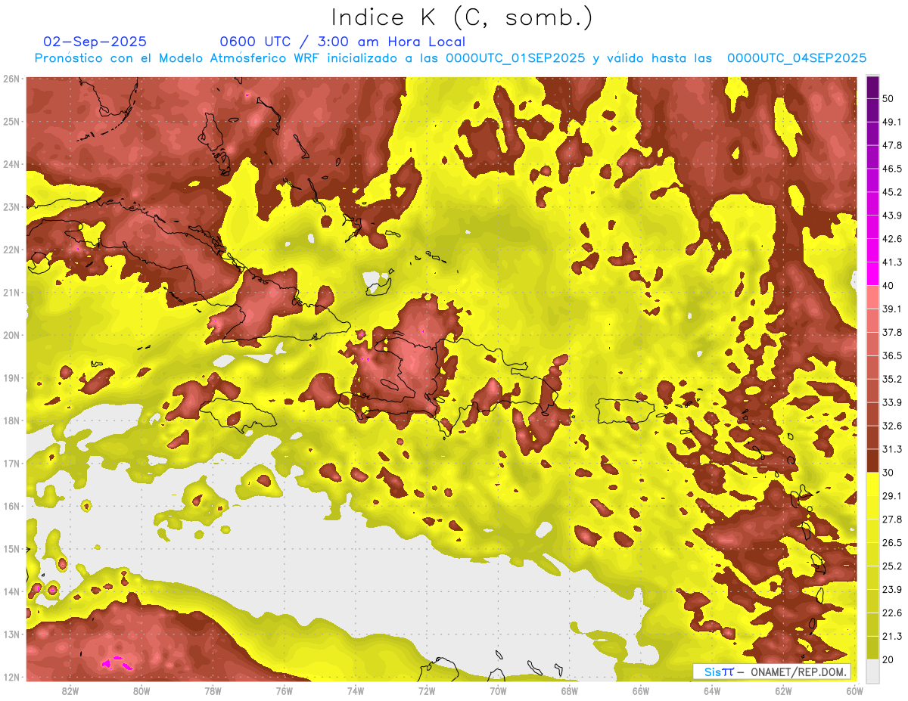Screen dimensions: 908x701
Task: Click the color scale value 31.3
Action: click(x=891, y=449)
